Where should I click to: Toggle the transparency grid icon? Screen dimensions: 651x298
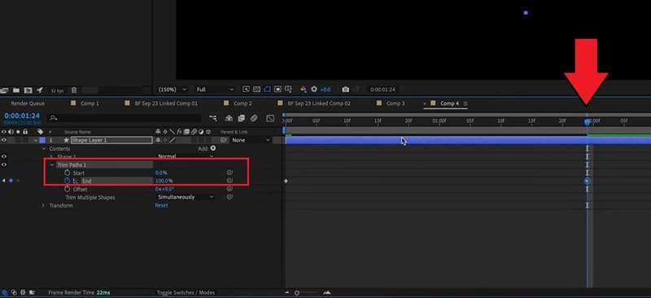click(256, 89)
